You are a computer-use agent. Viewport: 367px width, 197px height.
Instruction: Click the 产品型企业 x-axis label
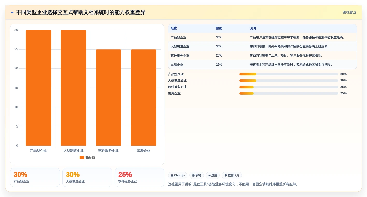[x=38, y=151]
